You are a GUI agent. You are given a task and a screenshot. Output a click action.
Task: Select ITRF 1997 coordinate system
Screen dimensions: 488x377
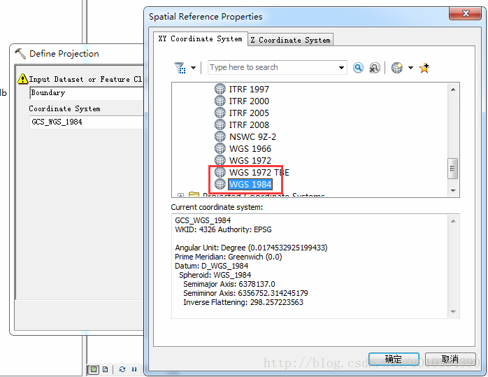click(249, 90)
